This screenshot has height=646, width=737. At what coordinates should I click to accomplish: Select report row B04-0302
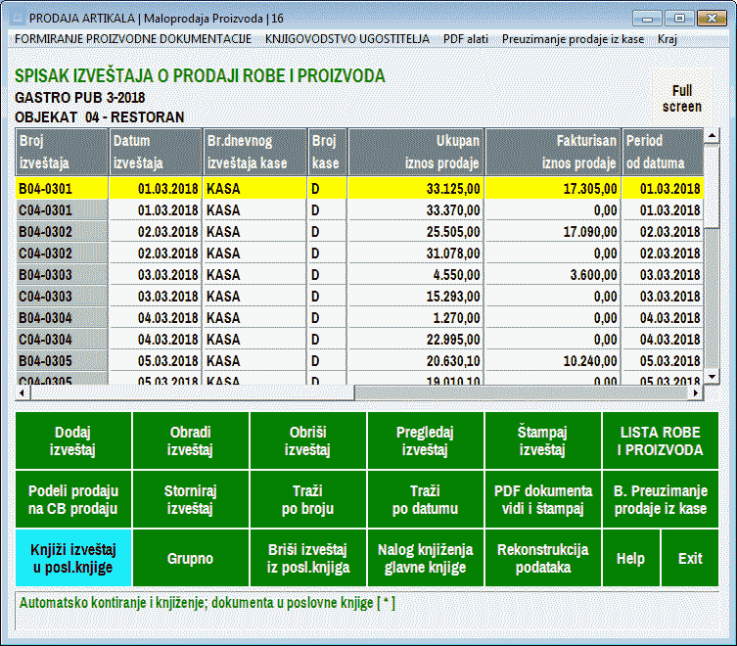359,232
